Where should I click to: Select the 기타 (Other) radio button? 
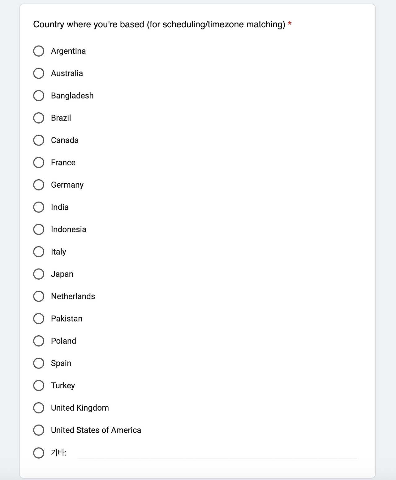(39, 453)
